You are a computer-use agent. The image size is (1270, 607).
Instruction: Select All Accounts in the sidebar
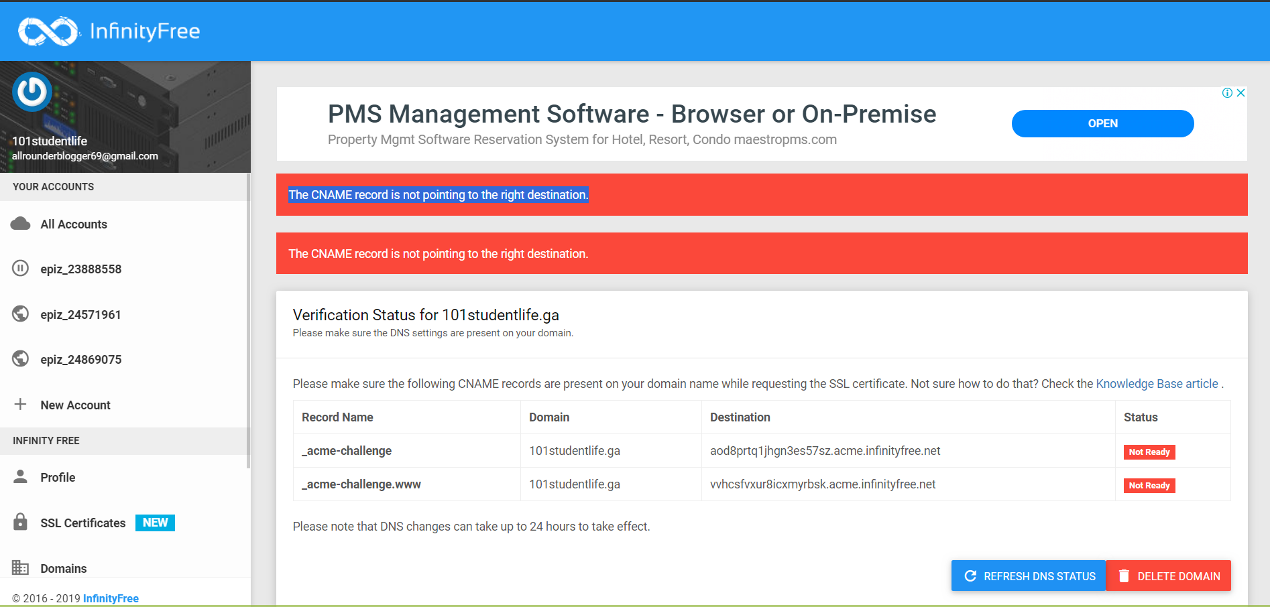74,224
